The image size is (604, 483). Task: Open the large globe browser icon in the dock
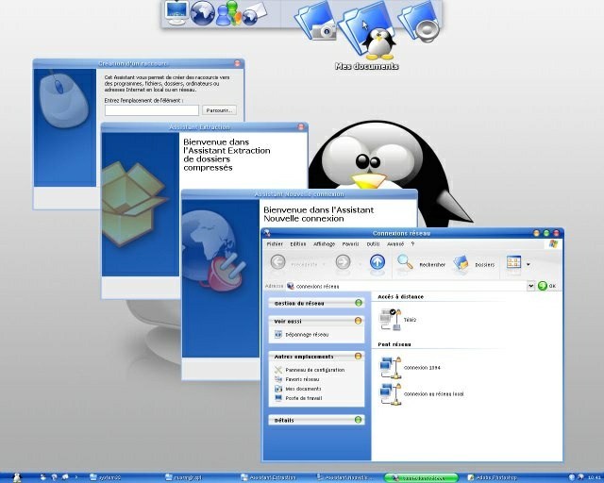203,13
